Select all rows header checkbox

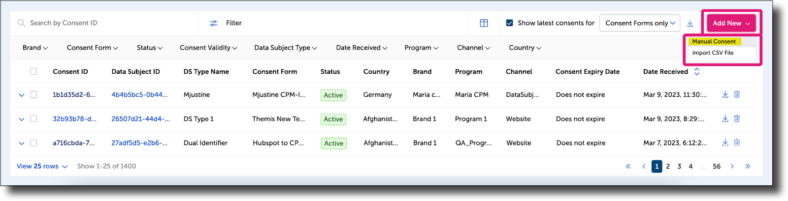pyautogui.click(x=33, y=71)
